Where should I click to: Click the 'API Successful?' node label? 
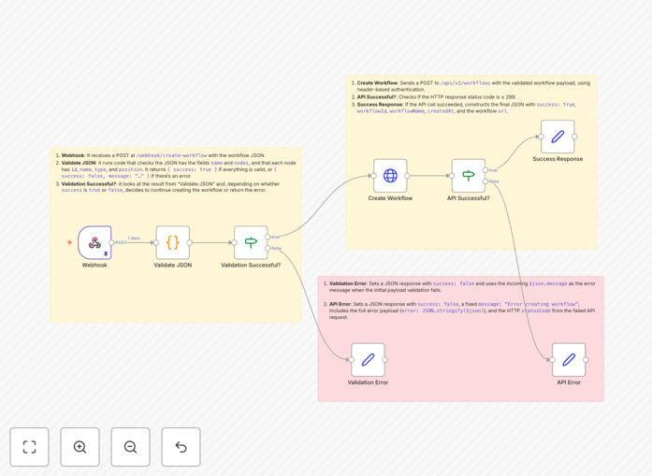(469, 198)
